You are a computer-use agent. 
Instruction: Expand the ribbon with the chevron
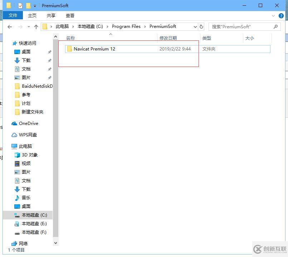point(273,16)
